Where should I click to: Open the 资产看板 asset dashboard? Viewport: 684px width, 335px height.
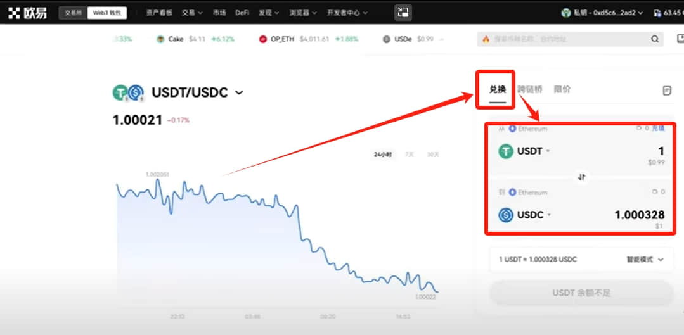coord(158,13)
